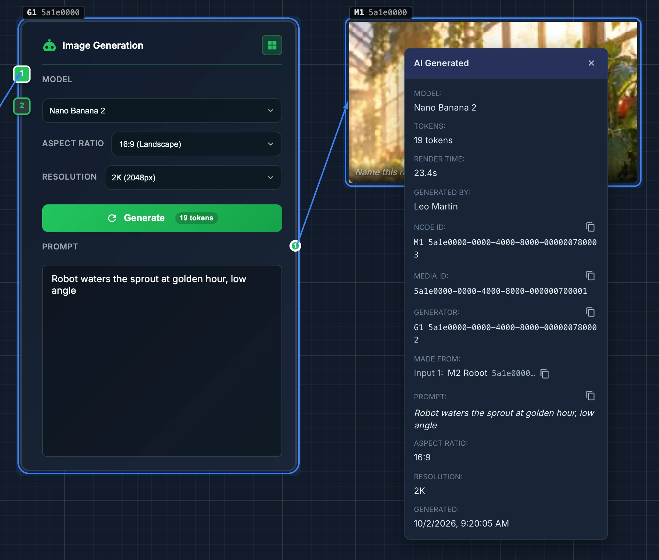Click the 'Name this' caption field on image
659x560 pixels.
(x=380, y=172)
